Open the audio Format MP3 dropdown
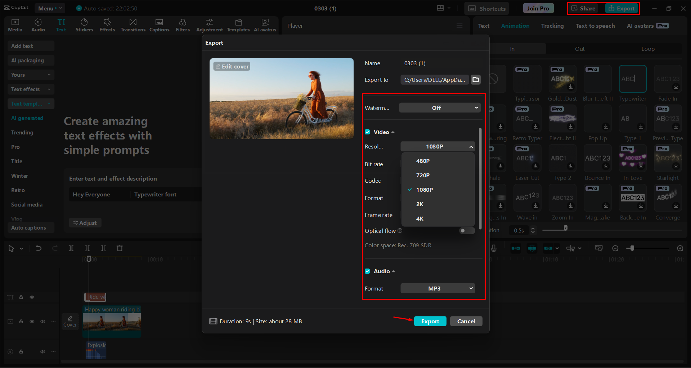The height and width of the screenshot is (368, 691). (x=438, y=288)
